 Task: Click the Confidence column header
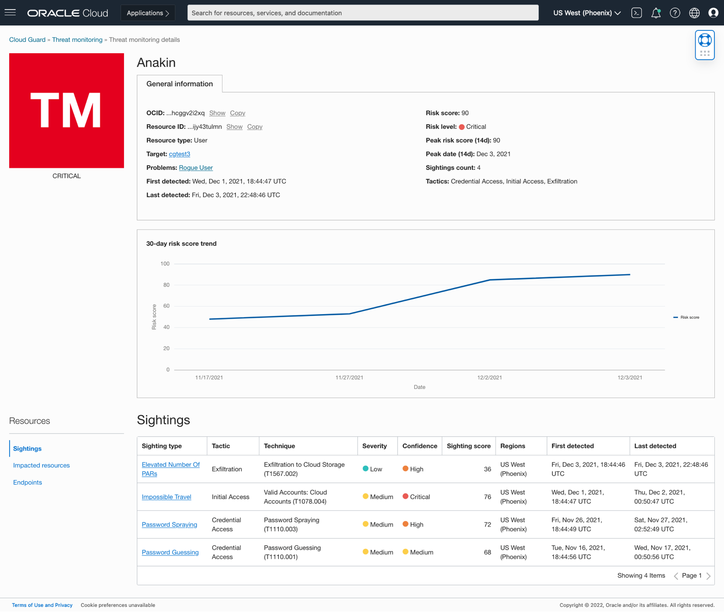[x=420, y=446]
